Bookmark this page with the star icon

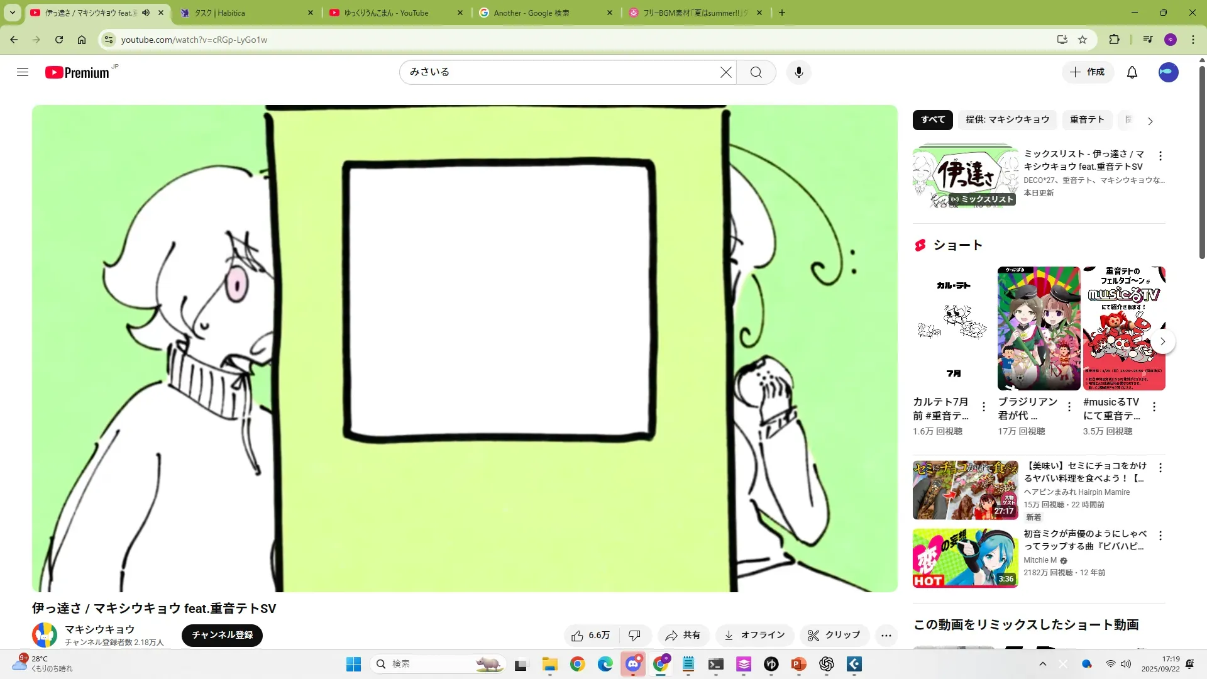pyautogui.click(x=1082, y=40)
